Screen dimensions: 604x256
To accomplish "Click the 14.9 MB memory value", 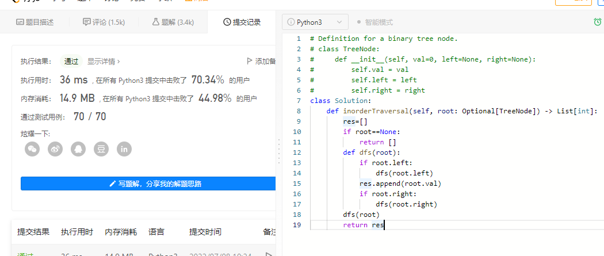I will [77, 98].
